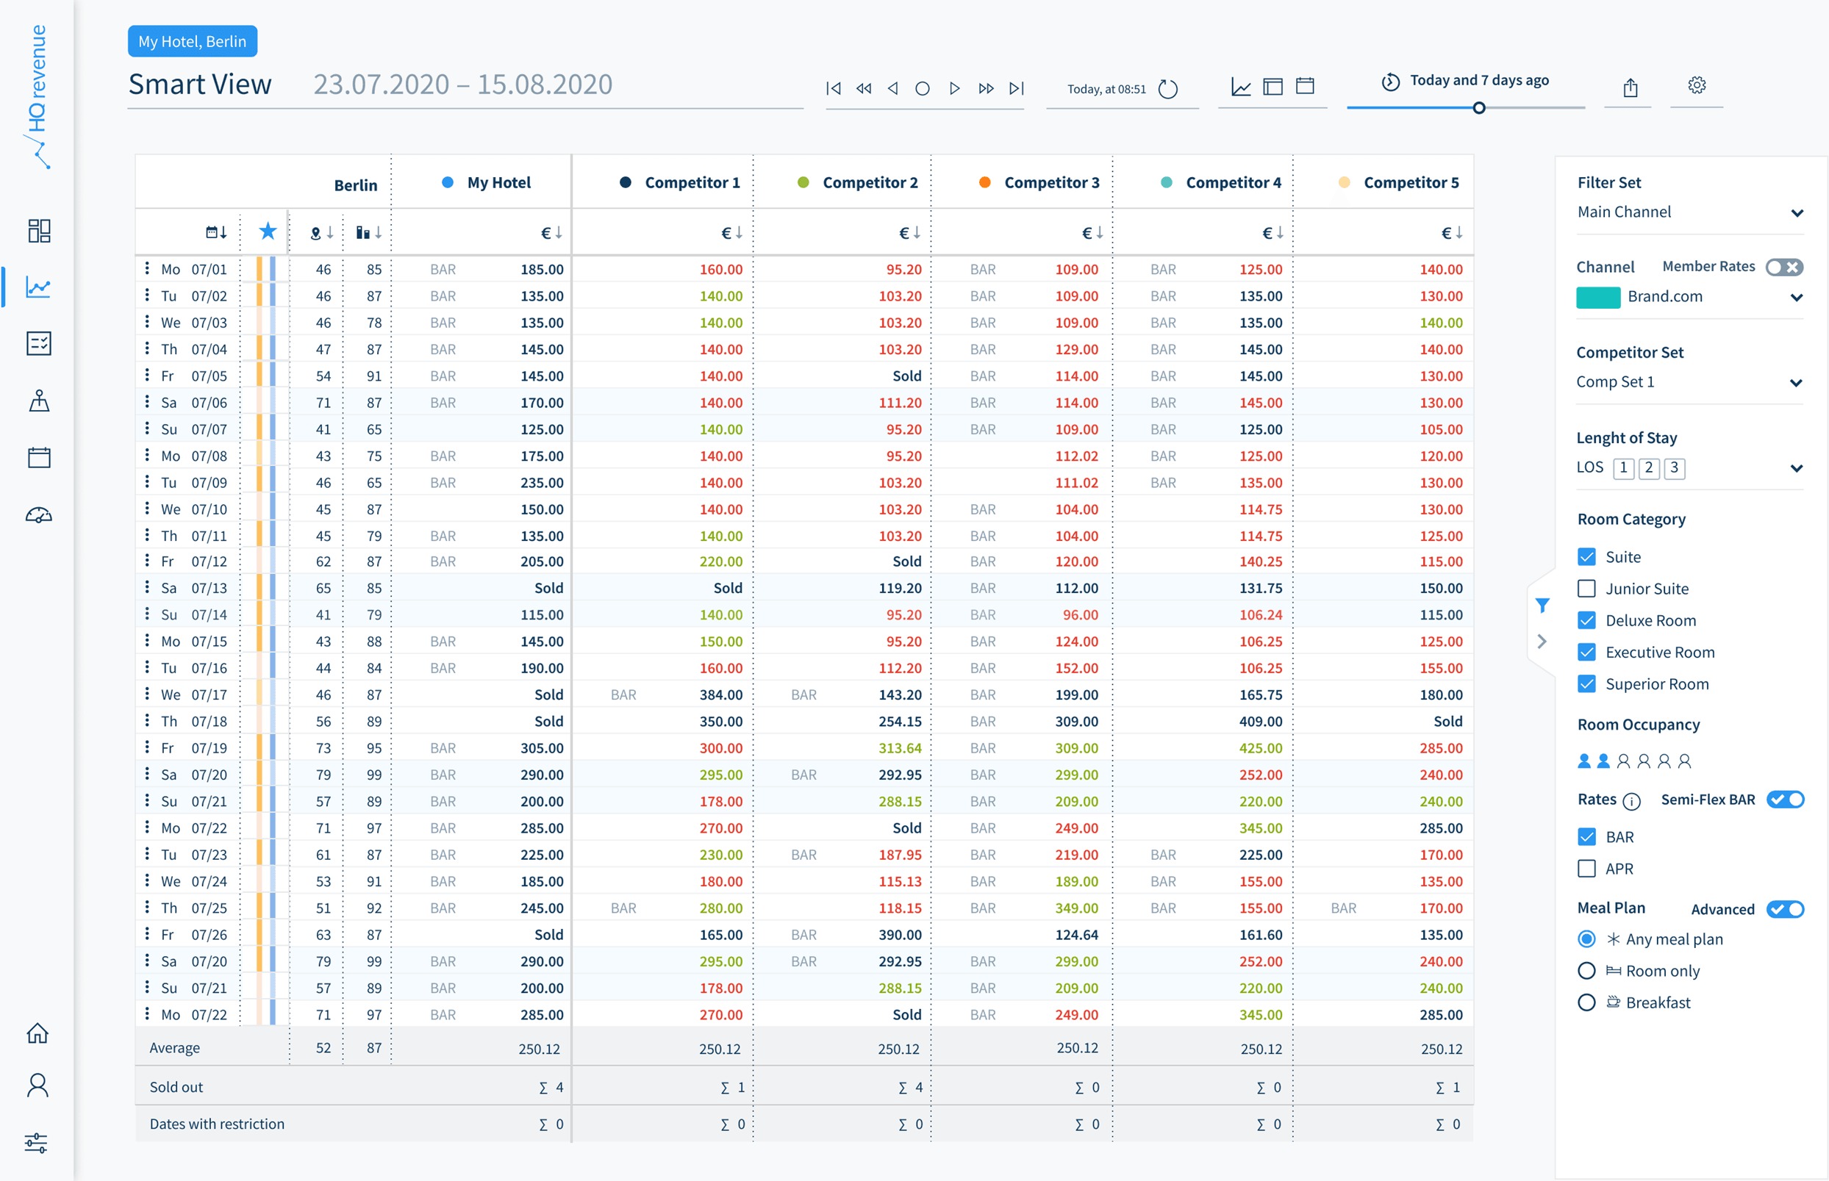The width and height of the screenshot is (1829, 1181).
Task: Refresh data using the reload icon beside timestamp
Action: (x=1168, y=89)
